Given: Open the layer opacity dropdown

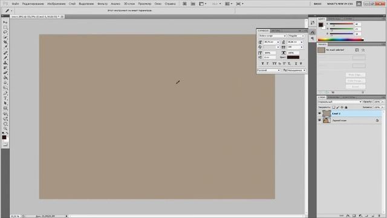Looking at the screenshot, I should 383,102.
